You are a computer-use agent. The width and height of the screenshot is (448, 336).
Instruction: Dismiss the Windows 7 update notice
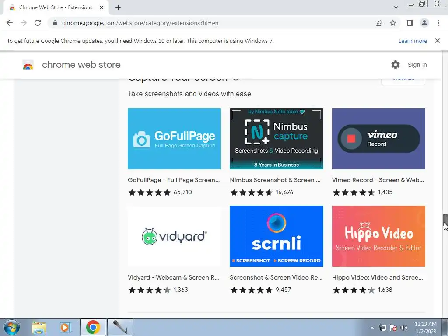tap(437, 41)
